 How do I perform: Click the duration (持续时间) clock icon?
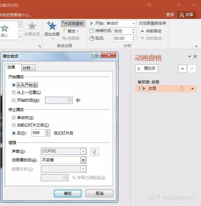point(92,31)
